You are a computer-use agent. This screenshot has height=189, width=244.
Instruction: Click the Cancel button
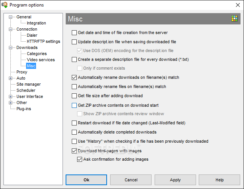[x=131, y=180]
